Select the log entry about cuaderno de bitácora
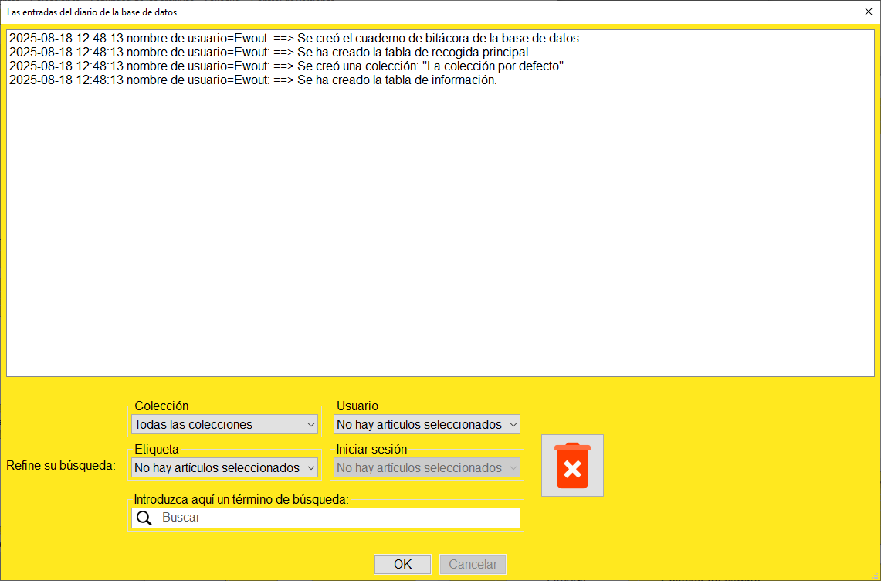The height and width of the screenshot is (581, 881). point(294,38)
